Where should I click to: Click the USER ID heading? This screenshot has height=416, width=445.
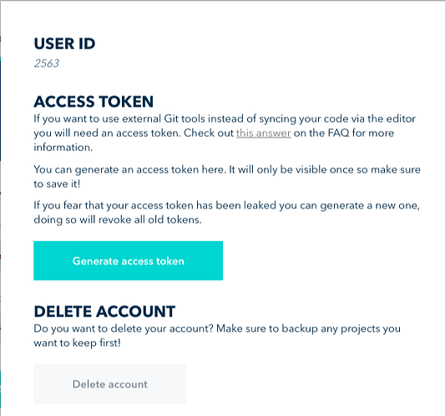pyautogui.click(x=64, y=43)
